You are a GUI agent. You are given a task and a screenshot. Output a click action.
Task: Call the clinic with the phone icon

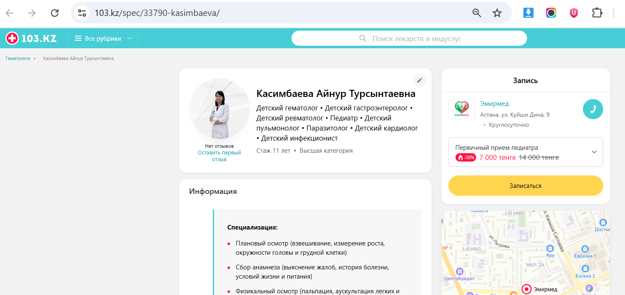pyautogui.click(x=593, y=109)
